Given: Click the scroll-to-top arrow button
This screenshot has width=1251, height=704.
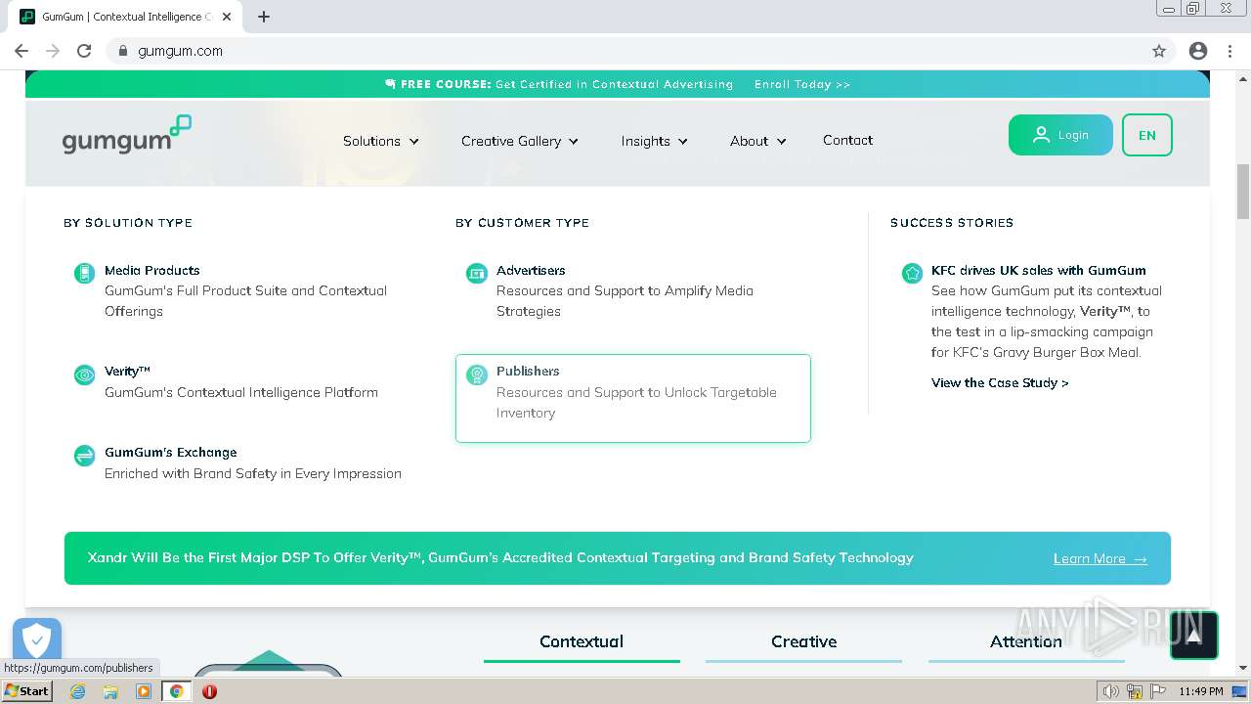Looking at the screenshot, I should coord(1193,636).
